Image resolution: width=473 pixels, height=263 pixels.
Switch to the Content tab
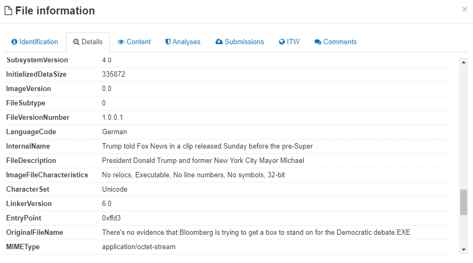click(x=138, y=42)
